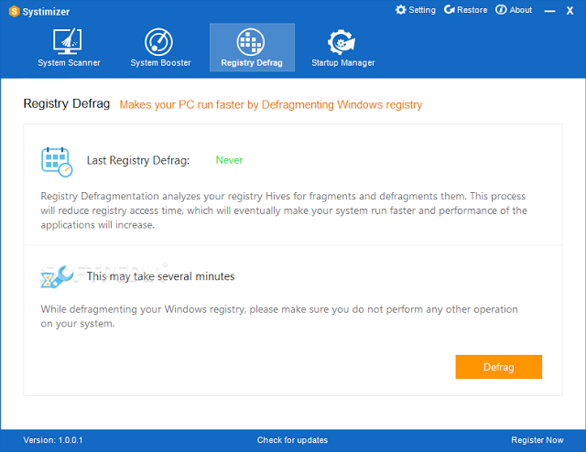This screenshot has width=586, height=452.
Task: Switch to Startup Manager tab label
Action: pos(343,63)
